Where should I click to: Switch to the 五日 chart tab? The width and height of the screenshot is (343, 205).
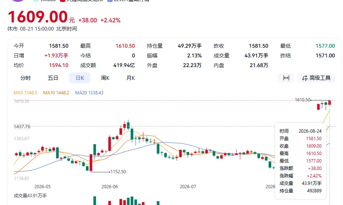pos(53,78)
